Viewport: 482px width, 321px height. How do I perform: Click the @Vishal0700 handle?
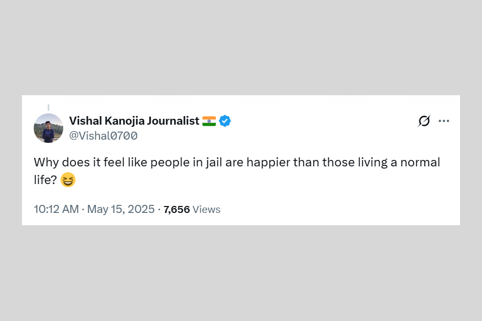[103, 136]
